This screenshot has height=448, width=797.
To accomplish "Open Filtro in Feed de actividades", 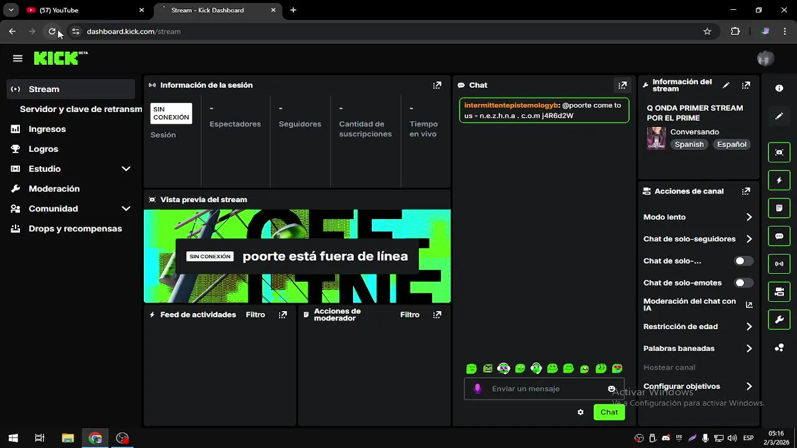I will point(255,315).
